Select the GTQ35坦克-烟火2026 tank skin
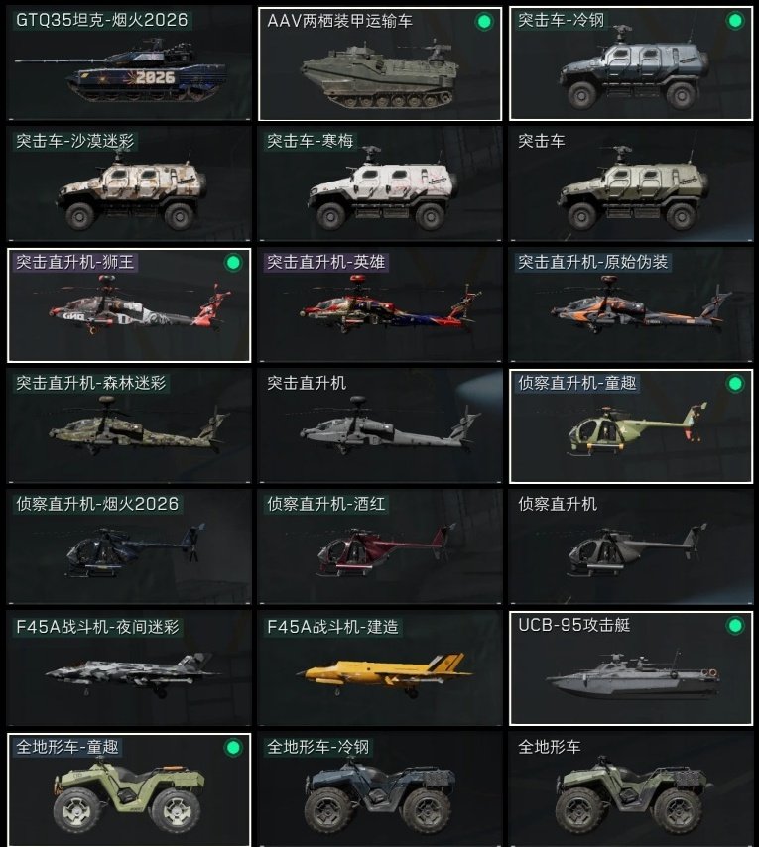Image resolution: width=759 pixels, height=847 pixels. click(x=129, y=63)
